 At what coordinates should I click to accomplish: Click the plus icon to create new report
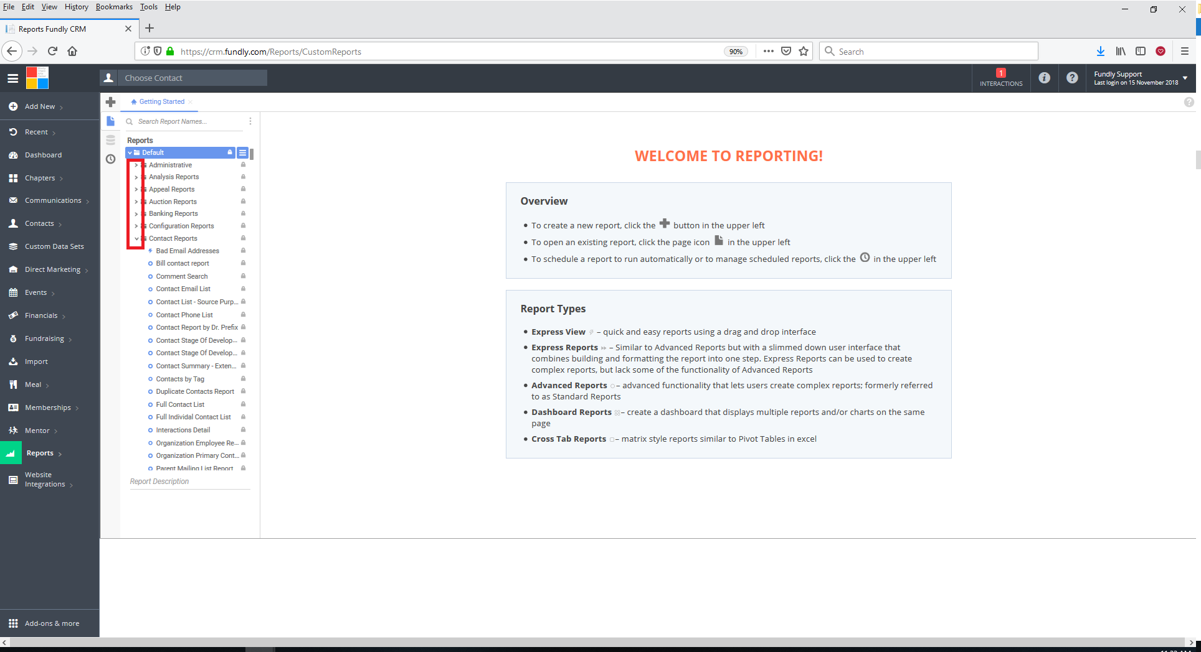tap(111, 102)
